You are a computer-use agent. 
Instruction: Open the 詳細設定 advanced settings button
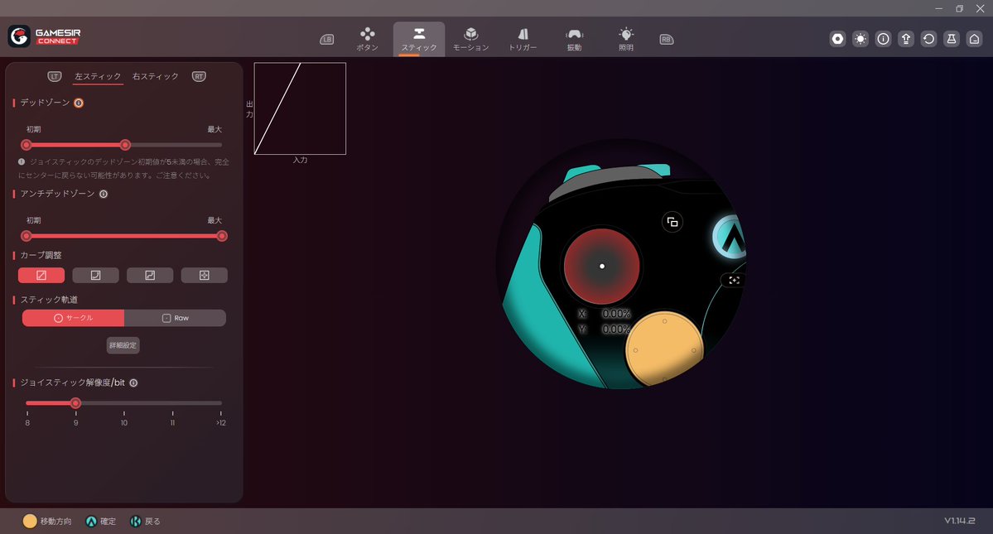(123, 345)
